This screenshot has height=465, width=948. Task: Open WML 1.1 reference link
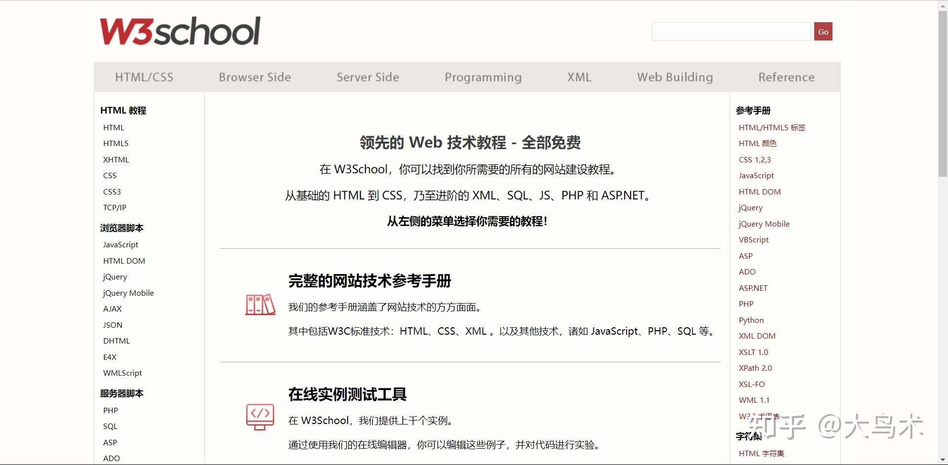[x=754, y=400]
